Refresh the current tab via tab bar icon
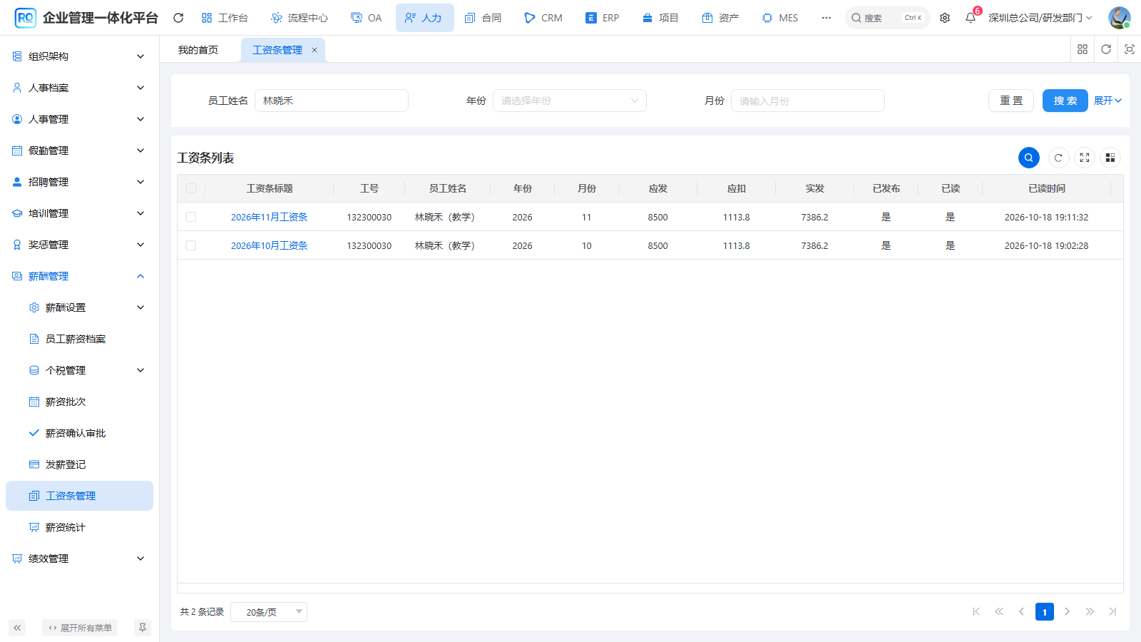1141x642 pixels. point(1106,49)
